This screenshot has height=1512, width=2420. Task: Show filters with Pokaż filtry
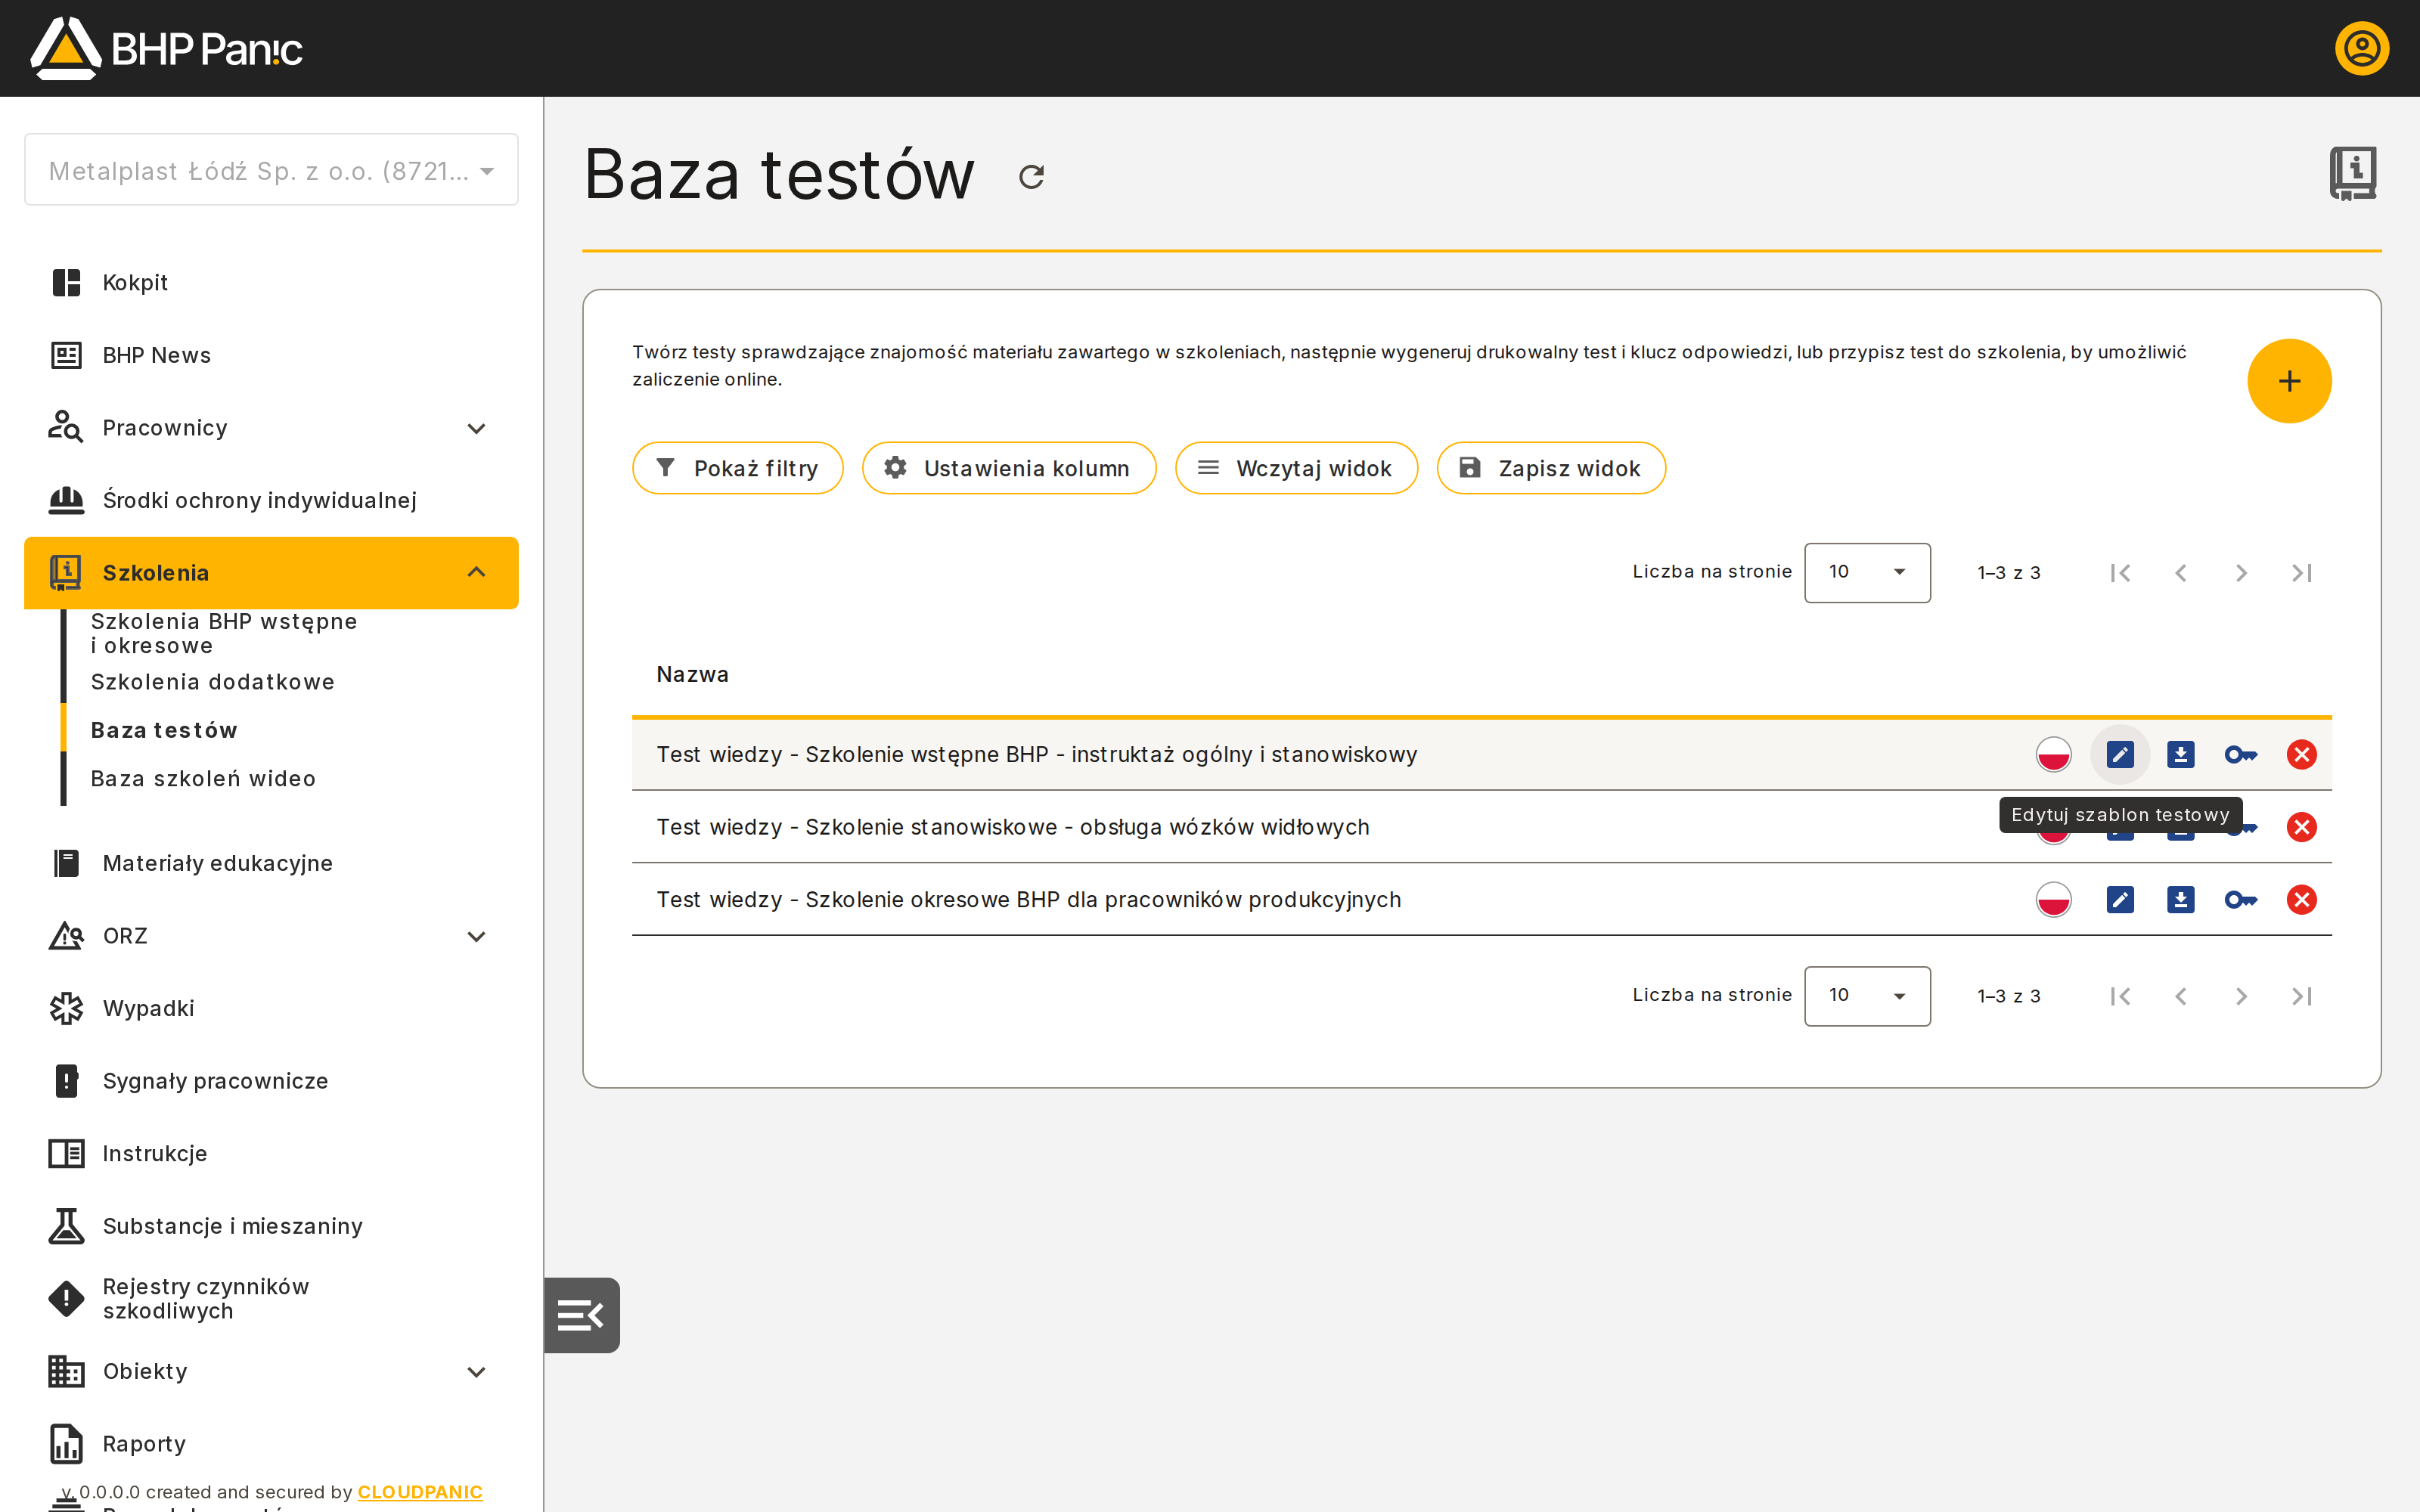(x=737, y=468)
